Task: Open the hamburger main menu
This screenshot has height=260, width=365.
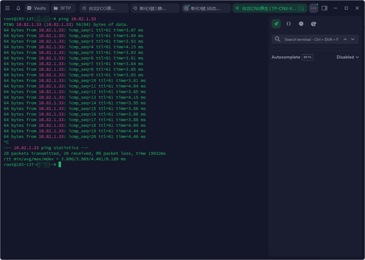Action: (7, 8)
